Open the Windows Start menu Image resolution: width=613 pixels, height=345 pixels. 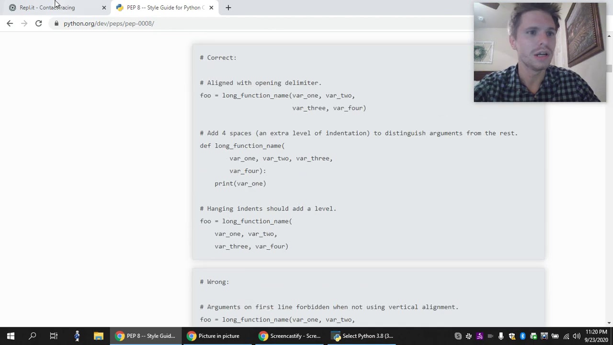(11, 336)
